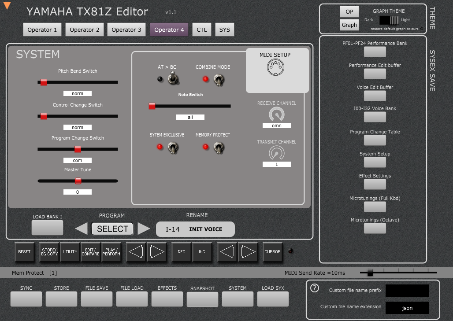The width and height of the screenshot is (453, 321).
Task: Open the program SELECT picker
Action: point(112,229)
